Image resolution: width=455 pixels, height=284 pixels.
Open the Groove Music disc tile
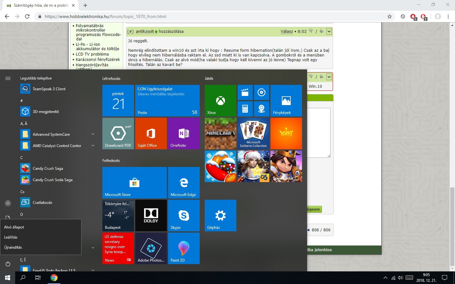click(x=261, y=92)
